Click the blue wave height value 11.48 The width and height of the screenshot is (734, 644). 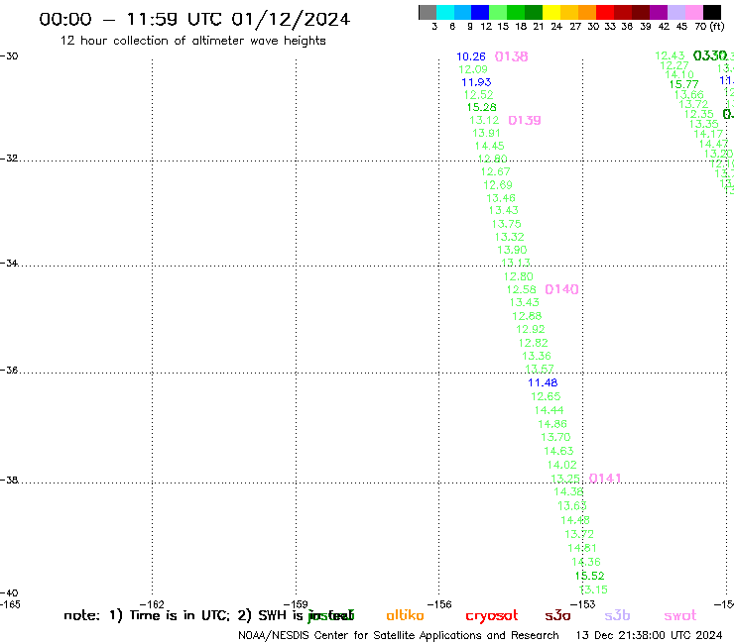point(543,383)
